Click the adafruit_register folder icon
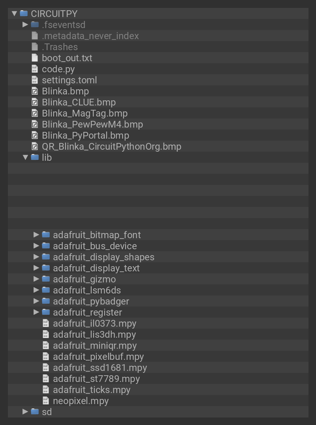316x425 pixels. click(x=46, y=312)
